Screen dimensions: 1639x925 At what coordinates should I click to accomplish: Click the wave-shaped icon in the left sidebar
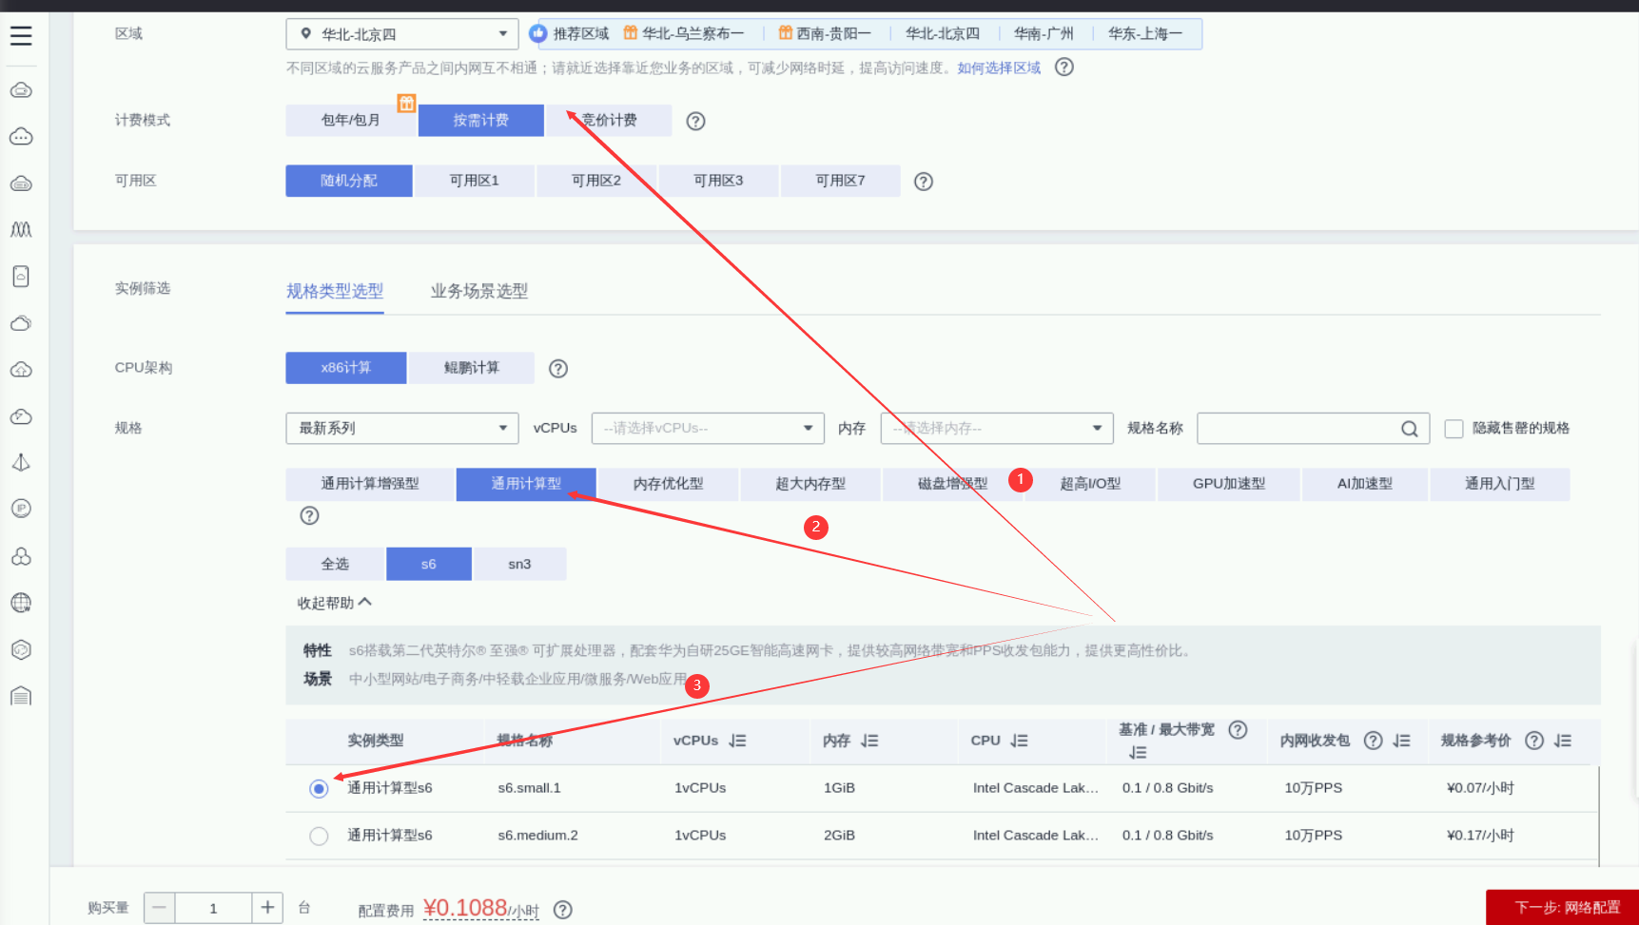coord(21,229)
